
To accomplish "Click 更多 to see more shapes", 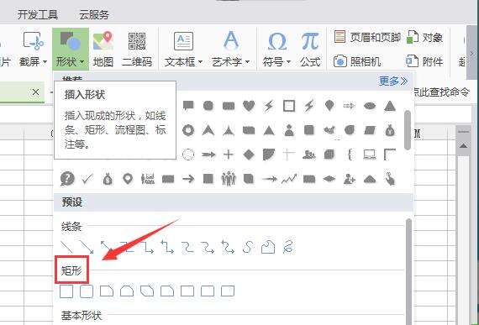I will 393,81.
